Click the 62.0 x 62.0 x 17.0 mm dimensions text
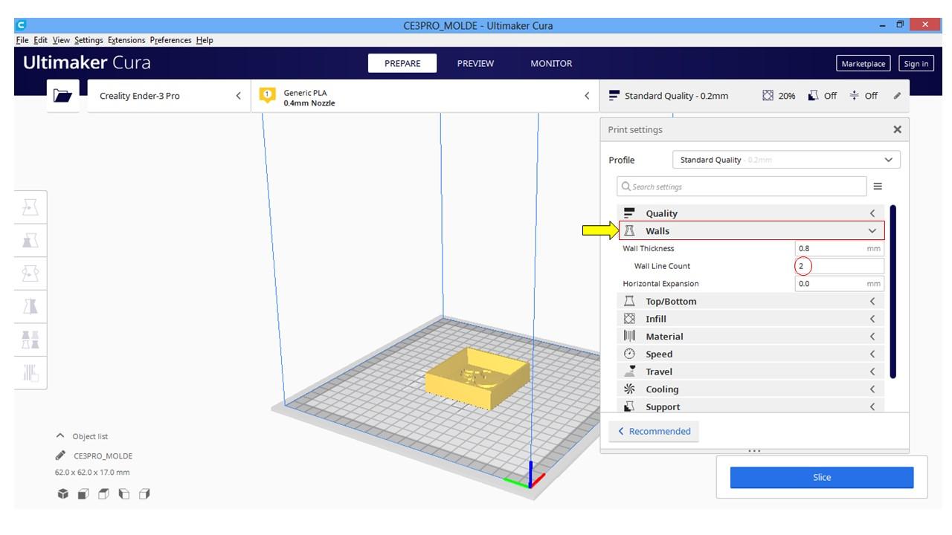 click(91, 472)
